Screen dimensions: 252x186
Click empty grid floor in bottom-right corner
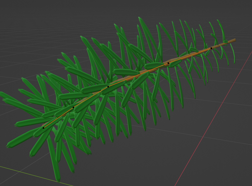click(232, 169)
